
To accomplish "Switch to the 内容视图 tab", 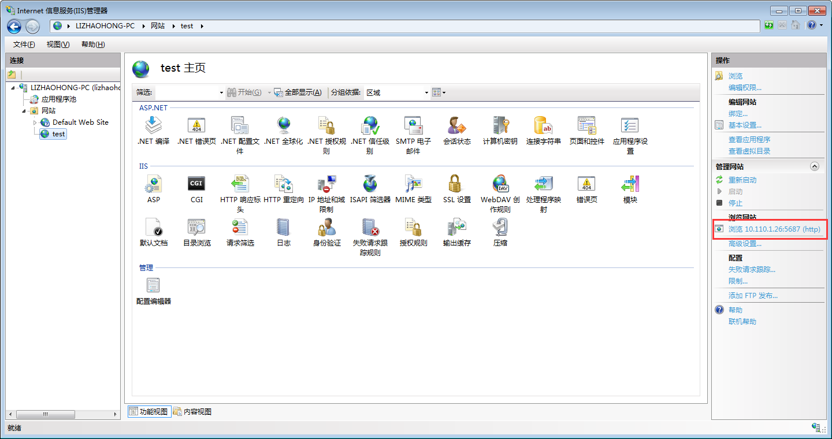I will (192, 412).
